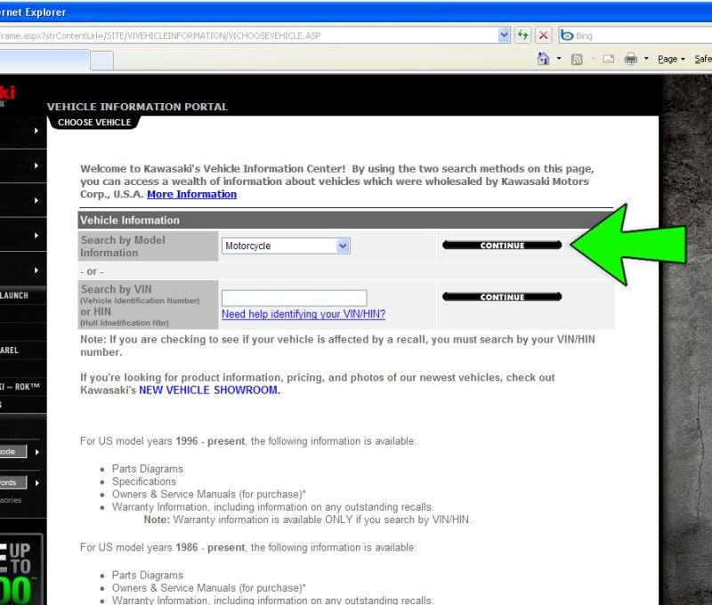Expand the Print options dropdown arrow
The image size is (712, 605).
tap(646, 59)
